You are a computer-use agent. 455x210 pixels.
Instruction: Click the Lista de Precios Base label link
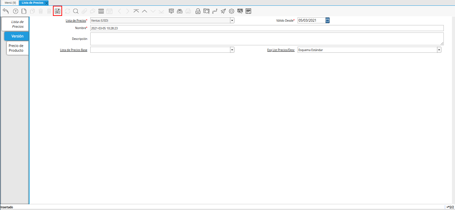click(73, 50)
